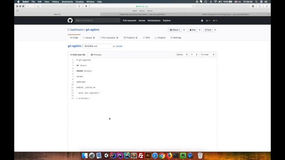Open the notifications bell
The image size is (285, 160).
202,21
